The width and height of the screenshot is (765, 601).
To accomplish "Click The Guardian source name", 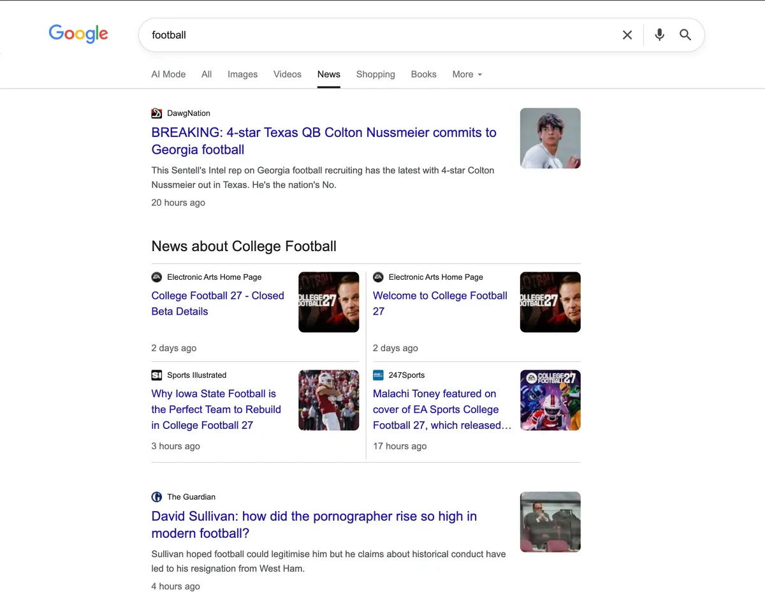I will (191, 497).
